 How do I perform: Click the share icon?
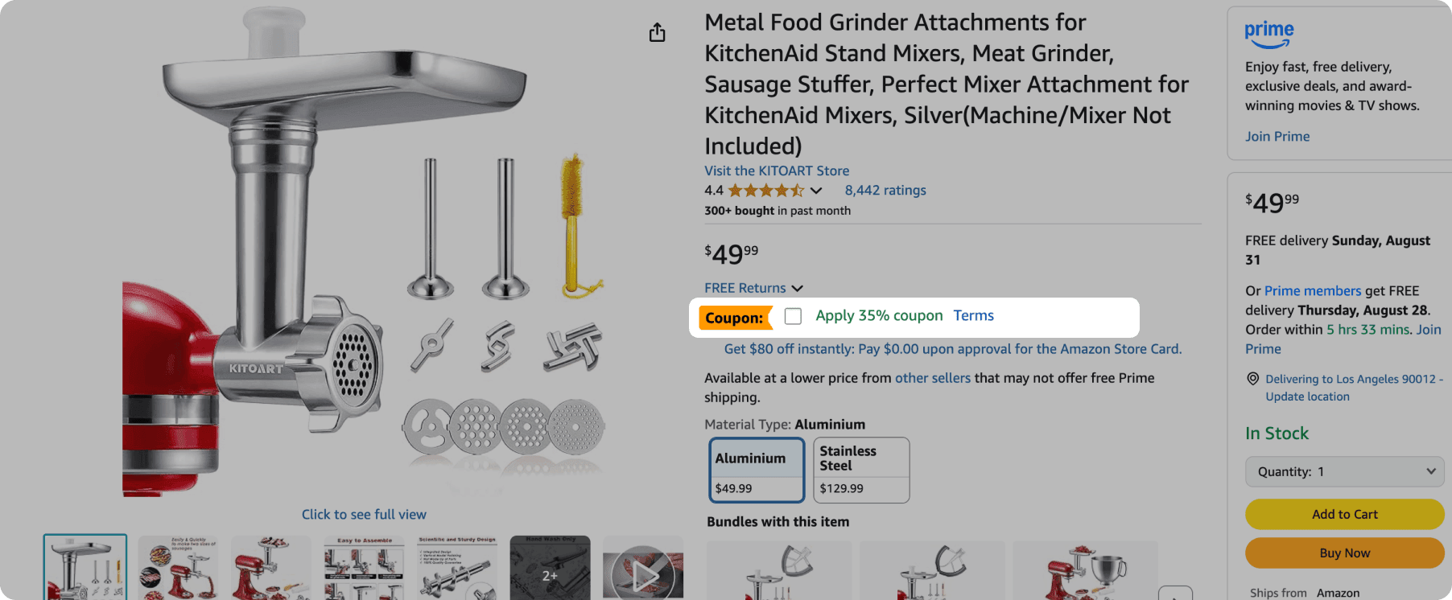(x=657, y=32)
